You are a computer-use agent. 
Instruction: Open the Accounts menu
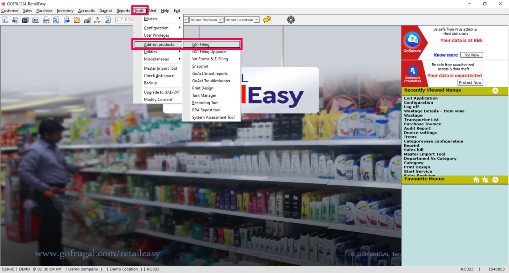click(x=87, y=11)
